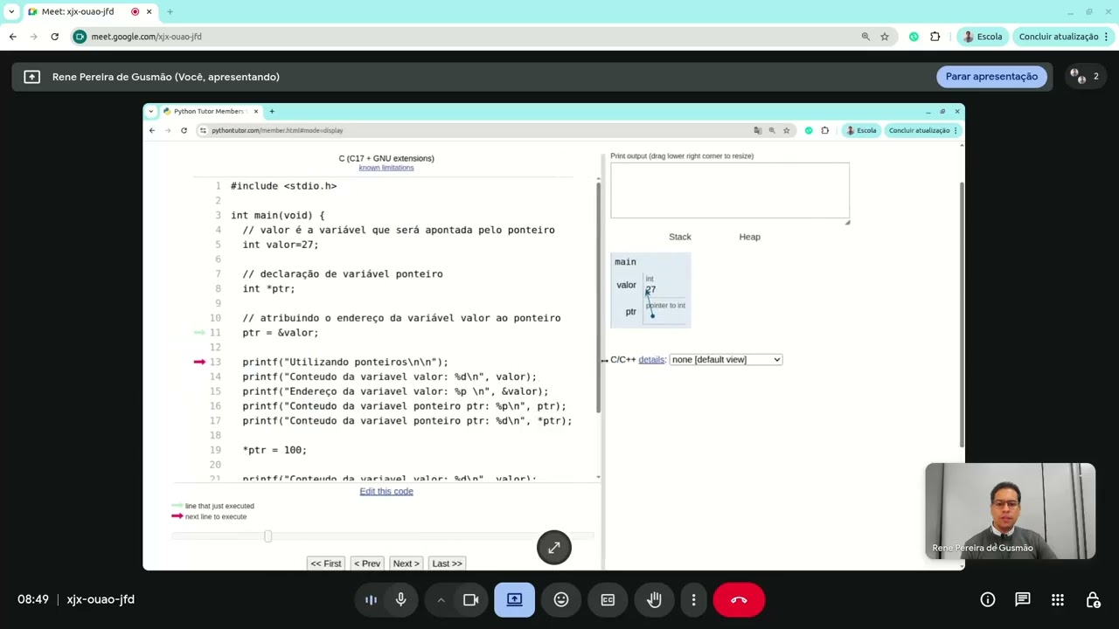Screen dimensions: 1119x629
Task: Show the participants list icon
Action: (x=1083, y=76)
